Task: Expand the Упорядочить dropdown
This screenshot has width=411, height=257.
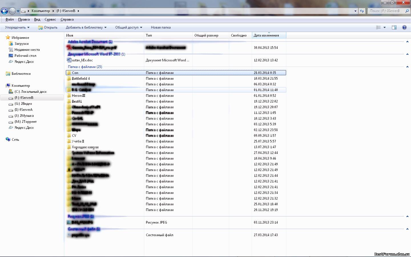Action: point(17,27)
